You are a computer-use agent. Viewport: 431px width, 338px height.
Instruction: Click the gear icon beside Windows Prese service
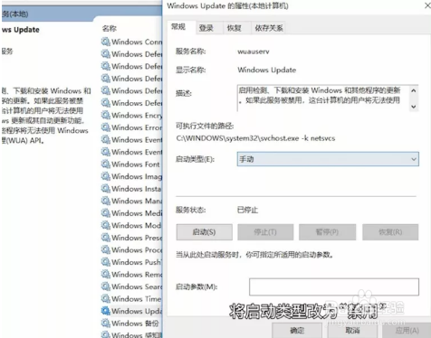coord(106,238)
